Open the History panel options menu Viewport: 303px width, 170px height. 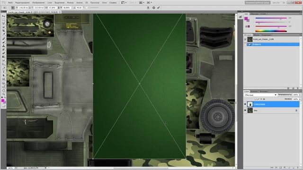[300, 35]
